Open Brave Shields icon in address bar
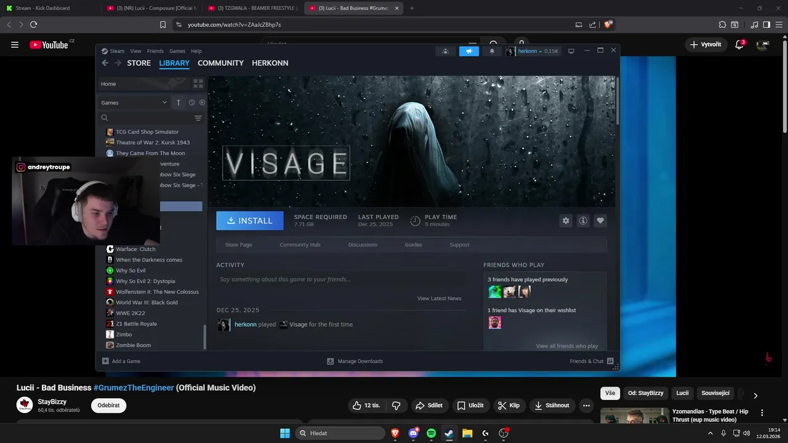Image resolution: width=788 pixels, height=443 pixels. point(608,25)
